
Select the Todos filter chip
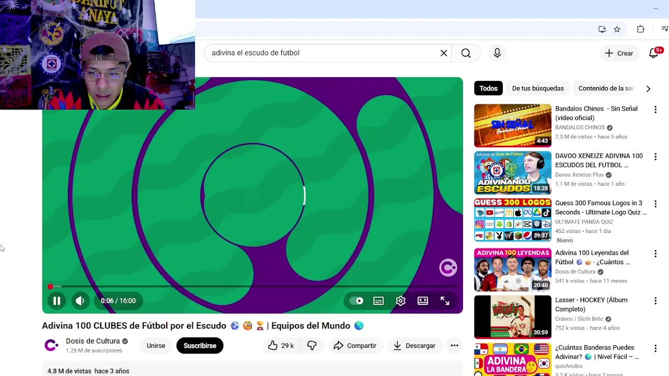[x=488, y=88]
